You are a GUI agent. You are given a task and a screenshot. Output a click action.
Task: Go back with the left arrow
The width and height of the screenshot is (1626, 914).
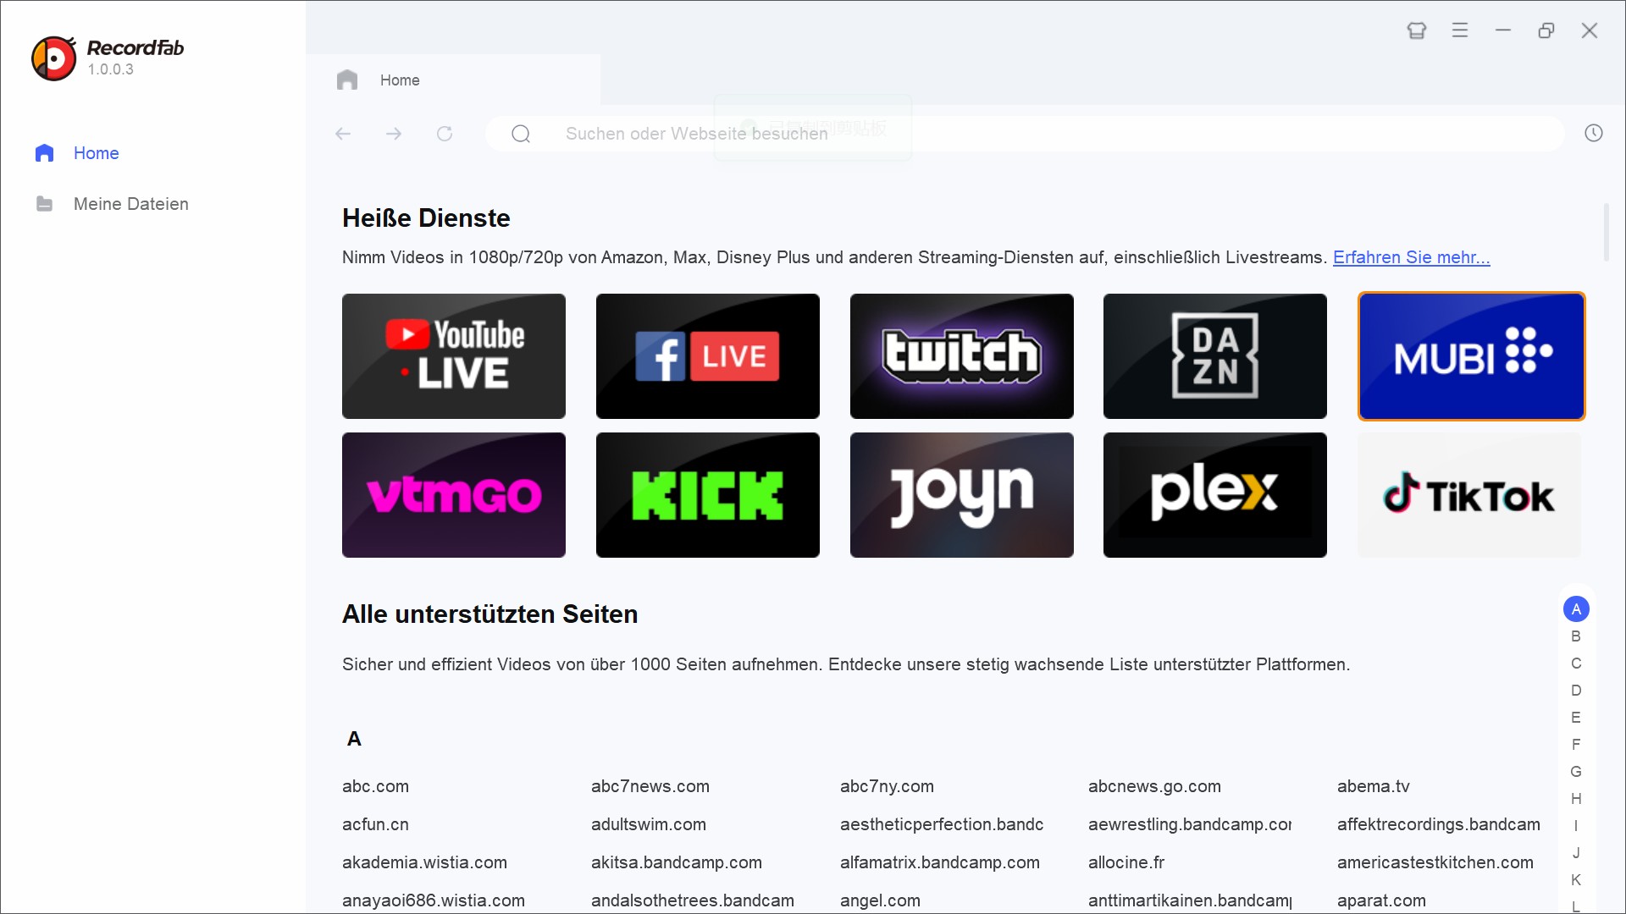pos(343,134)
